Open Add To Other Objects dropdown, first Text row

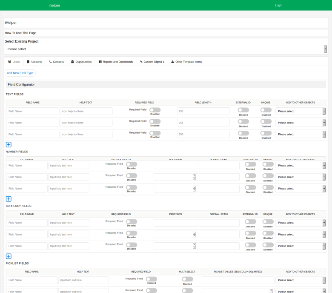pos(301,111)
